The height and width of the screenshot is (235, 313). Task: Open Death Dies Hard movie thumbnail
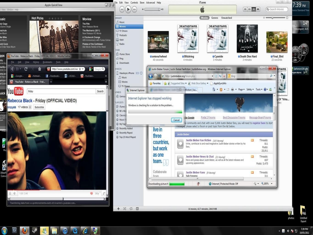[247, 39]
